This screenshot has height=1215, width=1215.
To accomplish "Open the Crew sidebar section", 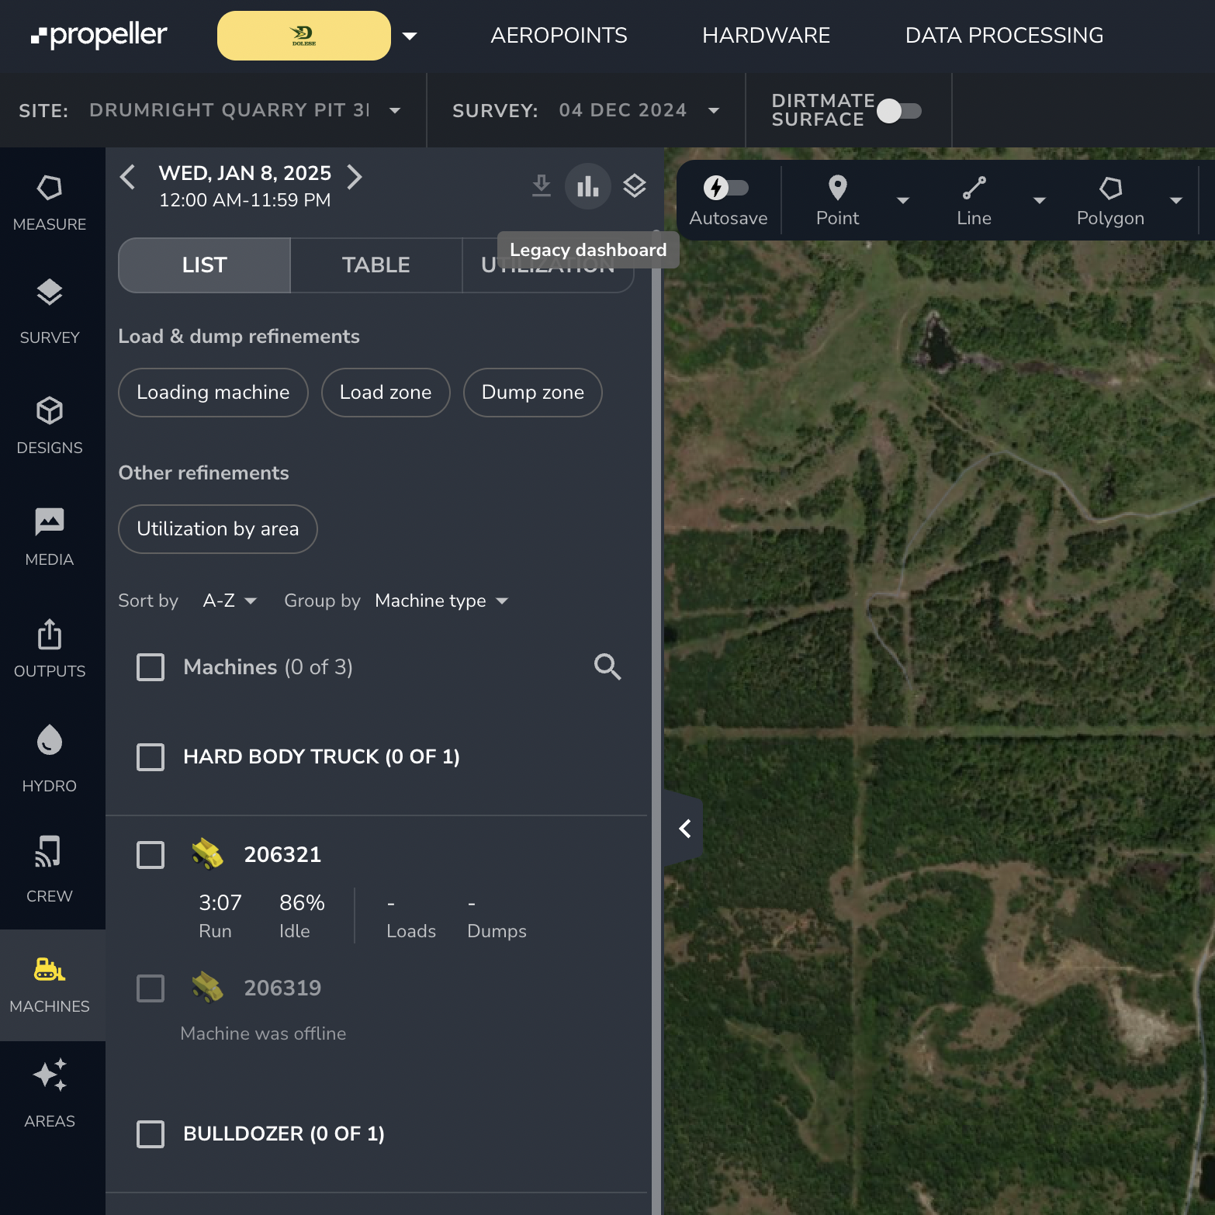I will pyautogui.click(x=50, y=868).
